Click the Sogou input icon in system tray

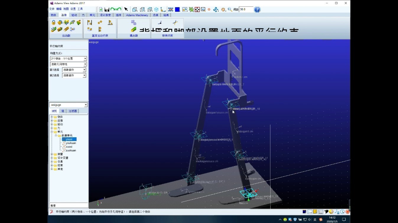click(x=321, y=219)
